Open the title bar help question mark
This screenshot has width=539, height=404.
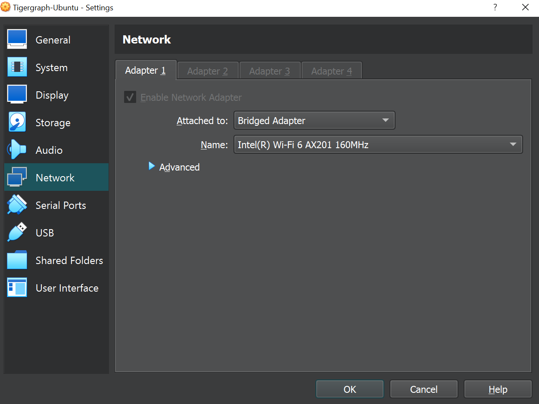(495, 7)
